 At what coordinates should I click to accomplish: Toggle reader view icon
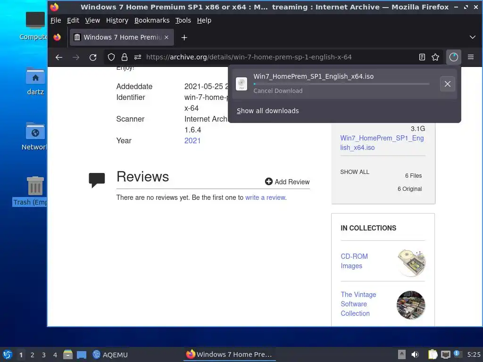422,57
